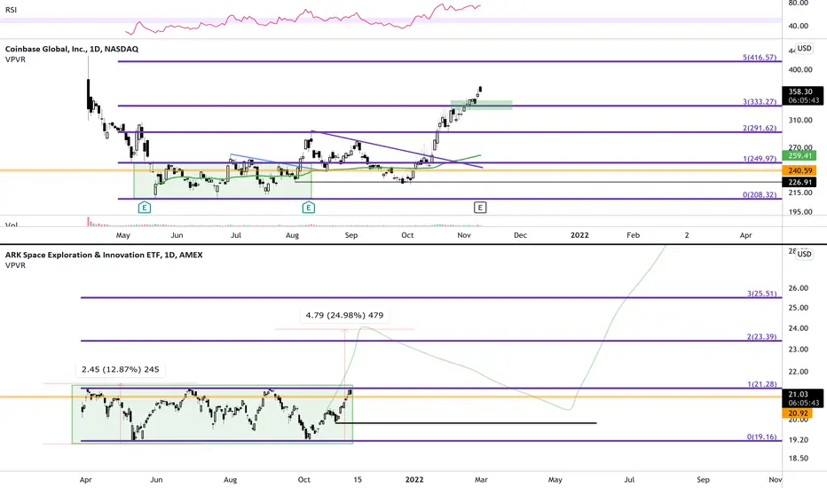Select the green moving average line on Coinbase chart

317,169
